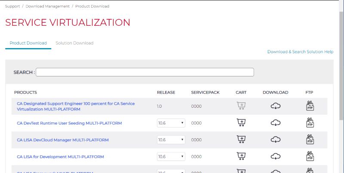This screenshot has height=173, width=344.
Task: Click the product search input field
Action: 144,72
